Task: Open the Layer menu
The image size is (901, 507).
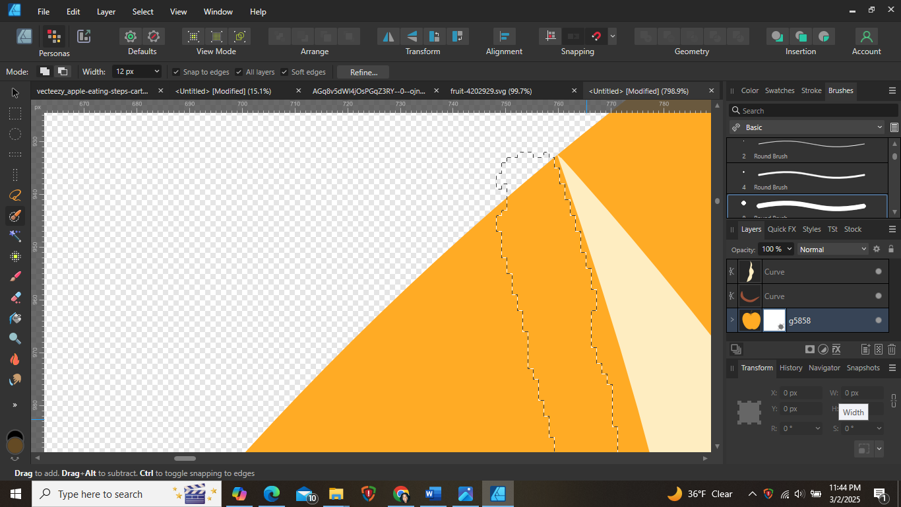Action: pos(106,12)
